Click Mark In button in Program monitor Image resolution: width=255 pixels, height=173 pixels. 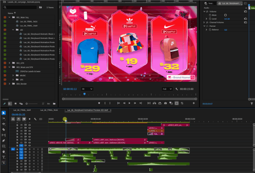[105, 103]
